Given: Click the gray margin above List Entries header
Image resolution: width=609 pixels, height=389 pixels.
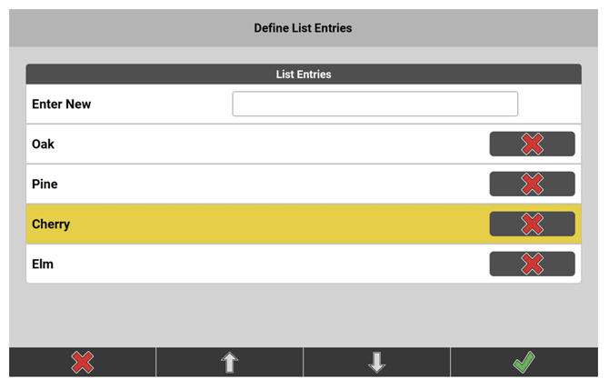Looking at the screenshot, I should (304, 55).
